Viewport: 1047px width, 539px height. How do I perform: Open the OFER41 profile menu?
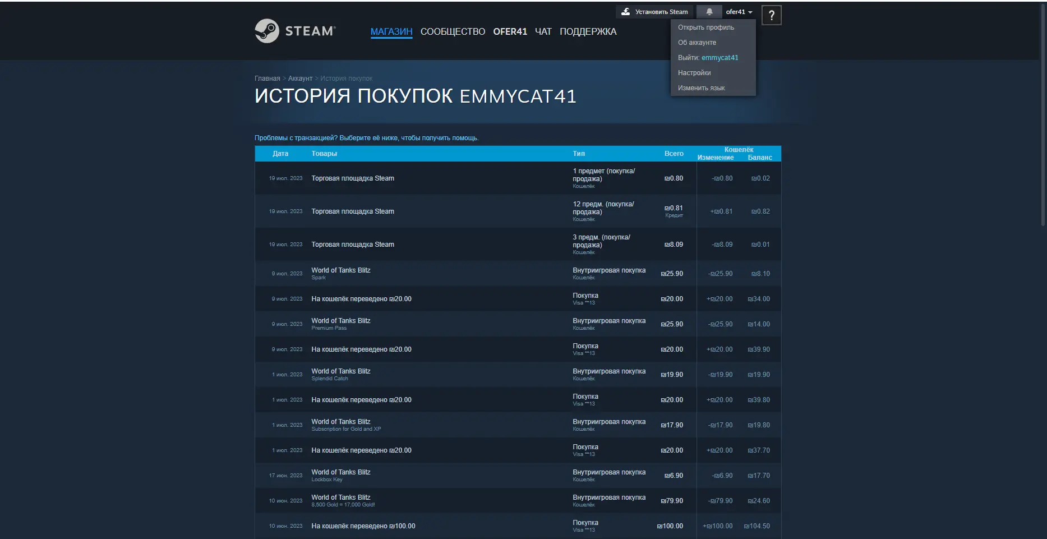click(x=510, y=31)
